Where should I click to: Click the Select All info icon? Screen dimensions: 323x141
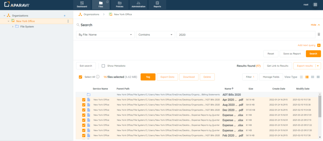[x=98, y=77]
